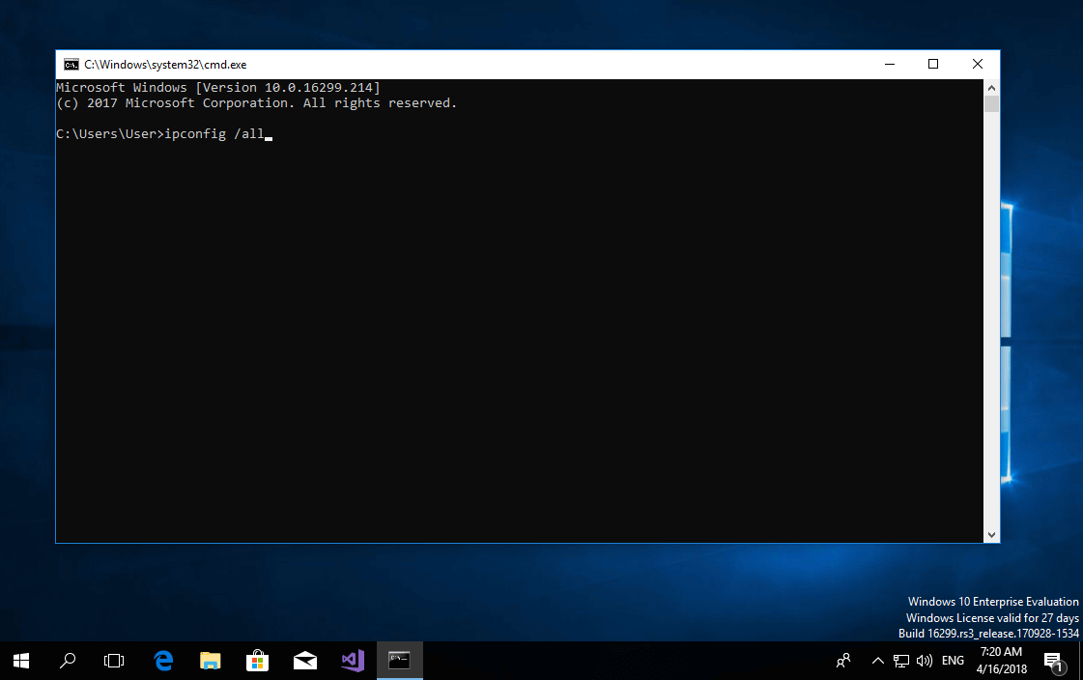The height and width of the screenshot is (680, 1083).
Task: Click 'Microsoft Windows [Version 10.0.16299.214]' line
Action: click(218, 88)
